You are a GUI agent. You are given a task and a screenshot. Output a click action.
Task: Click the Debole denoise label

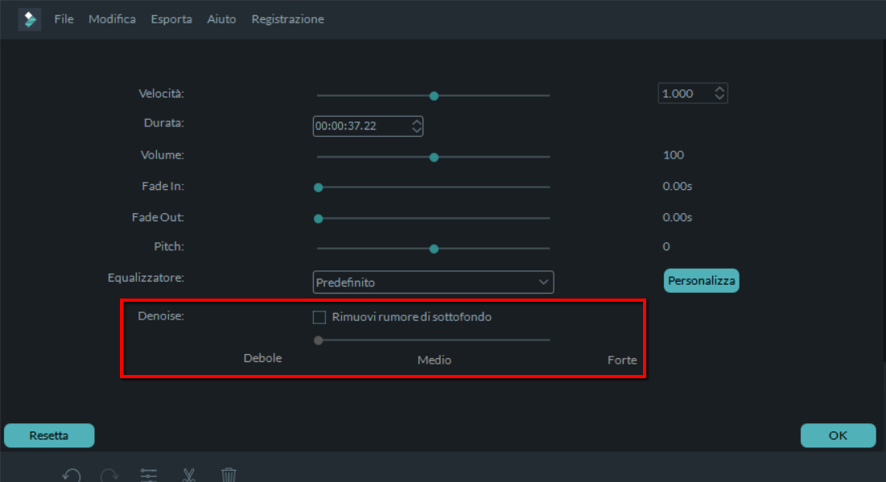(x=263, y=358)
